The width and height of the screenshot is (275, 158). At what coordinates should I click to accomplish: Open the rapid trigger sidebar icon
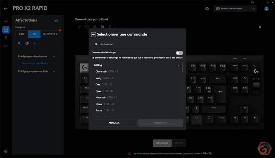pos(6,38)
